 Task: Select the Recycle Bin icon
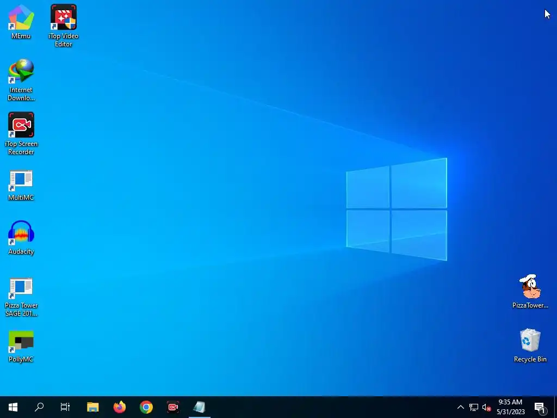tap(530, 346)
